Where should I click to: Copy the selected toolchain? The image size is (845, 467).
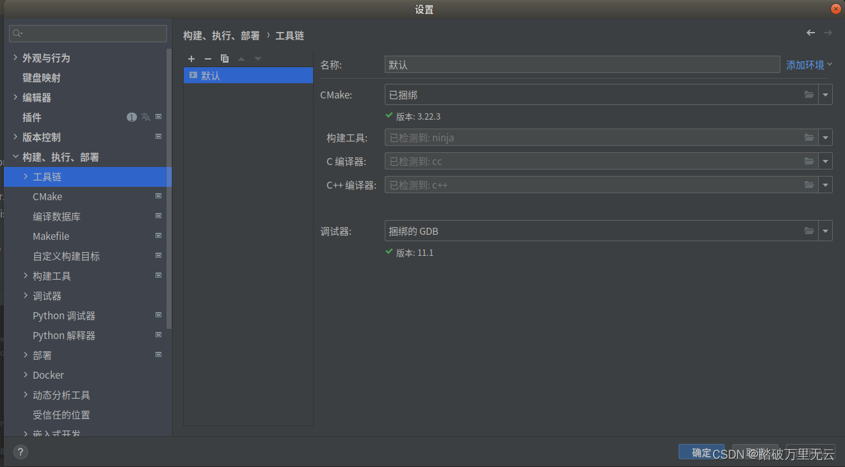click(224, 59)
